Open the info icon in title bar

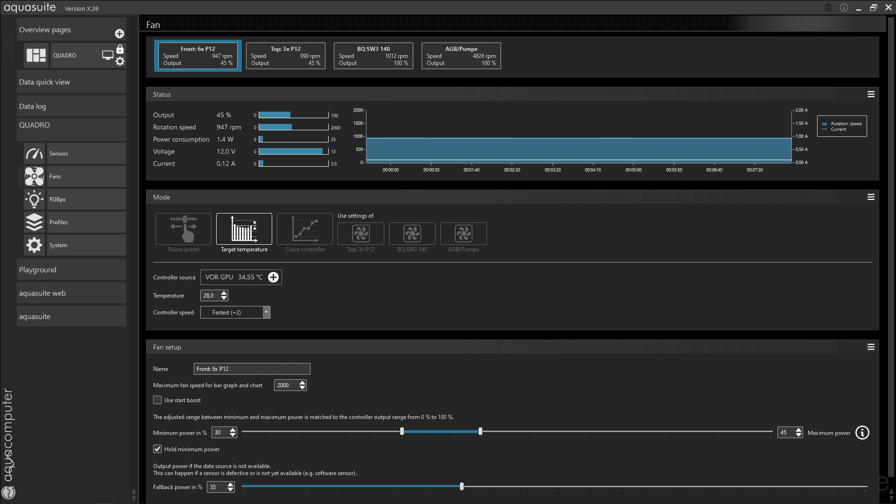click(x=844, y=7)
